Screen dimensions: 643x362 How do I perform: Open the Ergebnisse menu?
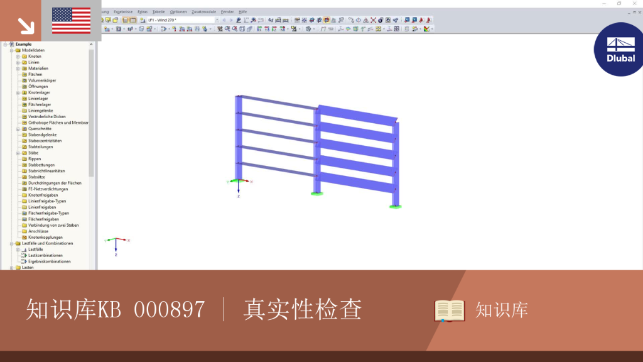point(123,12)
